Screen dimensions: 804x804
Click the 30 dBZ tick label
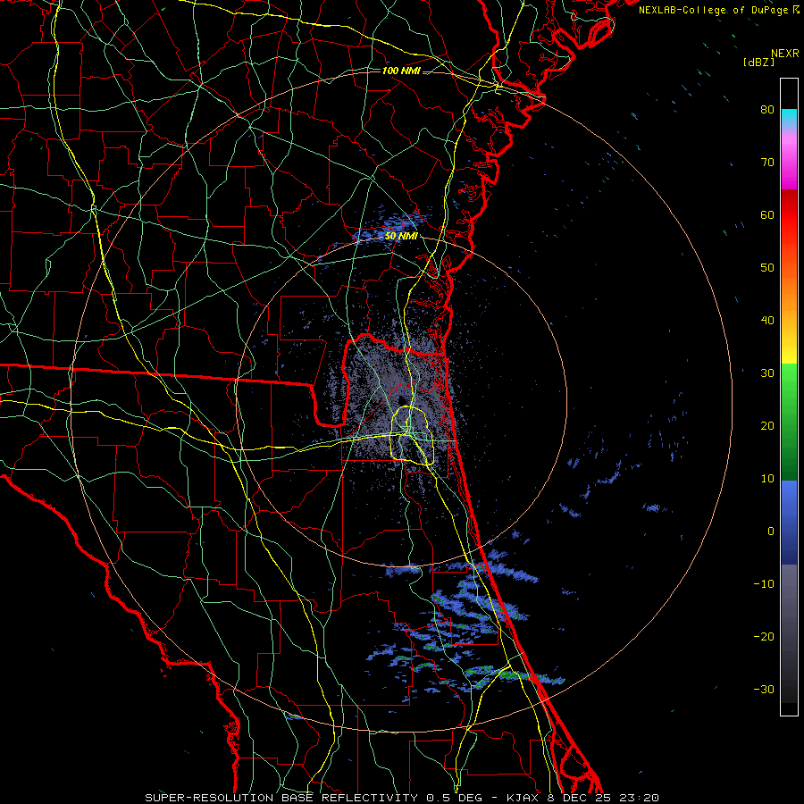tap(767, 373)
